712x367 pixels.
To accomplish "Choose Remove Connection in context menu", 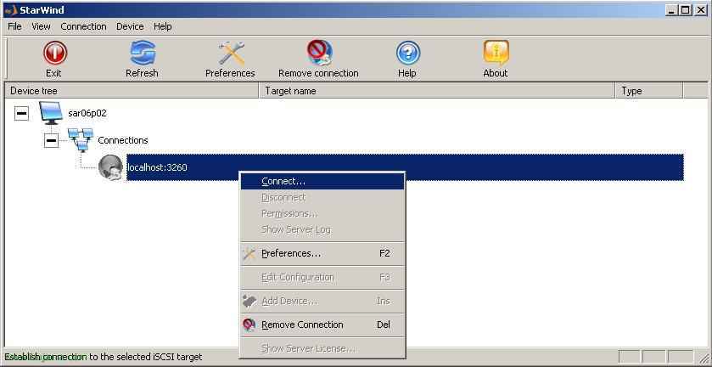I will pyautogui.click(x=322, y=325).
